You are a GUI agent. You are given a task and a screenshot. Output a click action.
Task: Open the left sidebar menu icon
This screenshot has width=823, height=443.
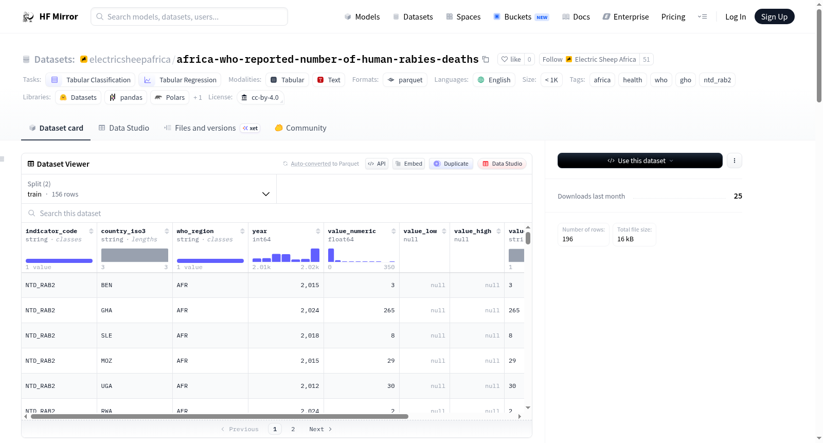pos(3,159)
